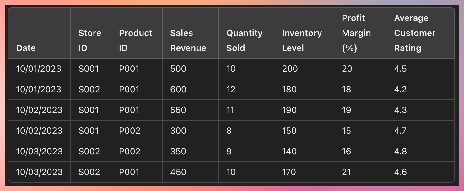Select the quantity sold cell showing 8
The height and width of the screenshot is (191, 464).
click(229, 131)
